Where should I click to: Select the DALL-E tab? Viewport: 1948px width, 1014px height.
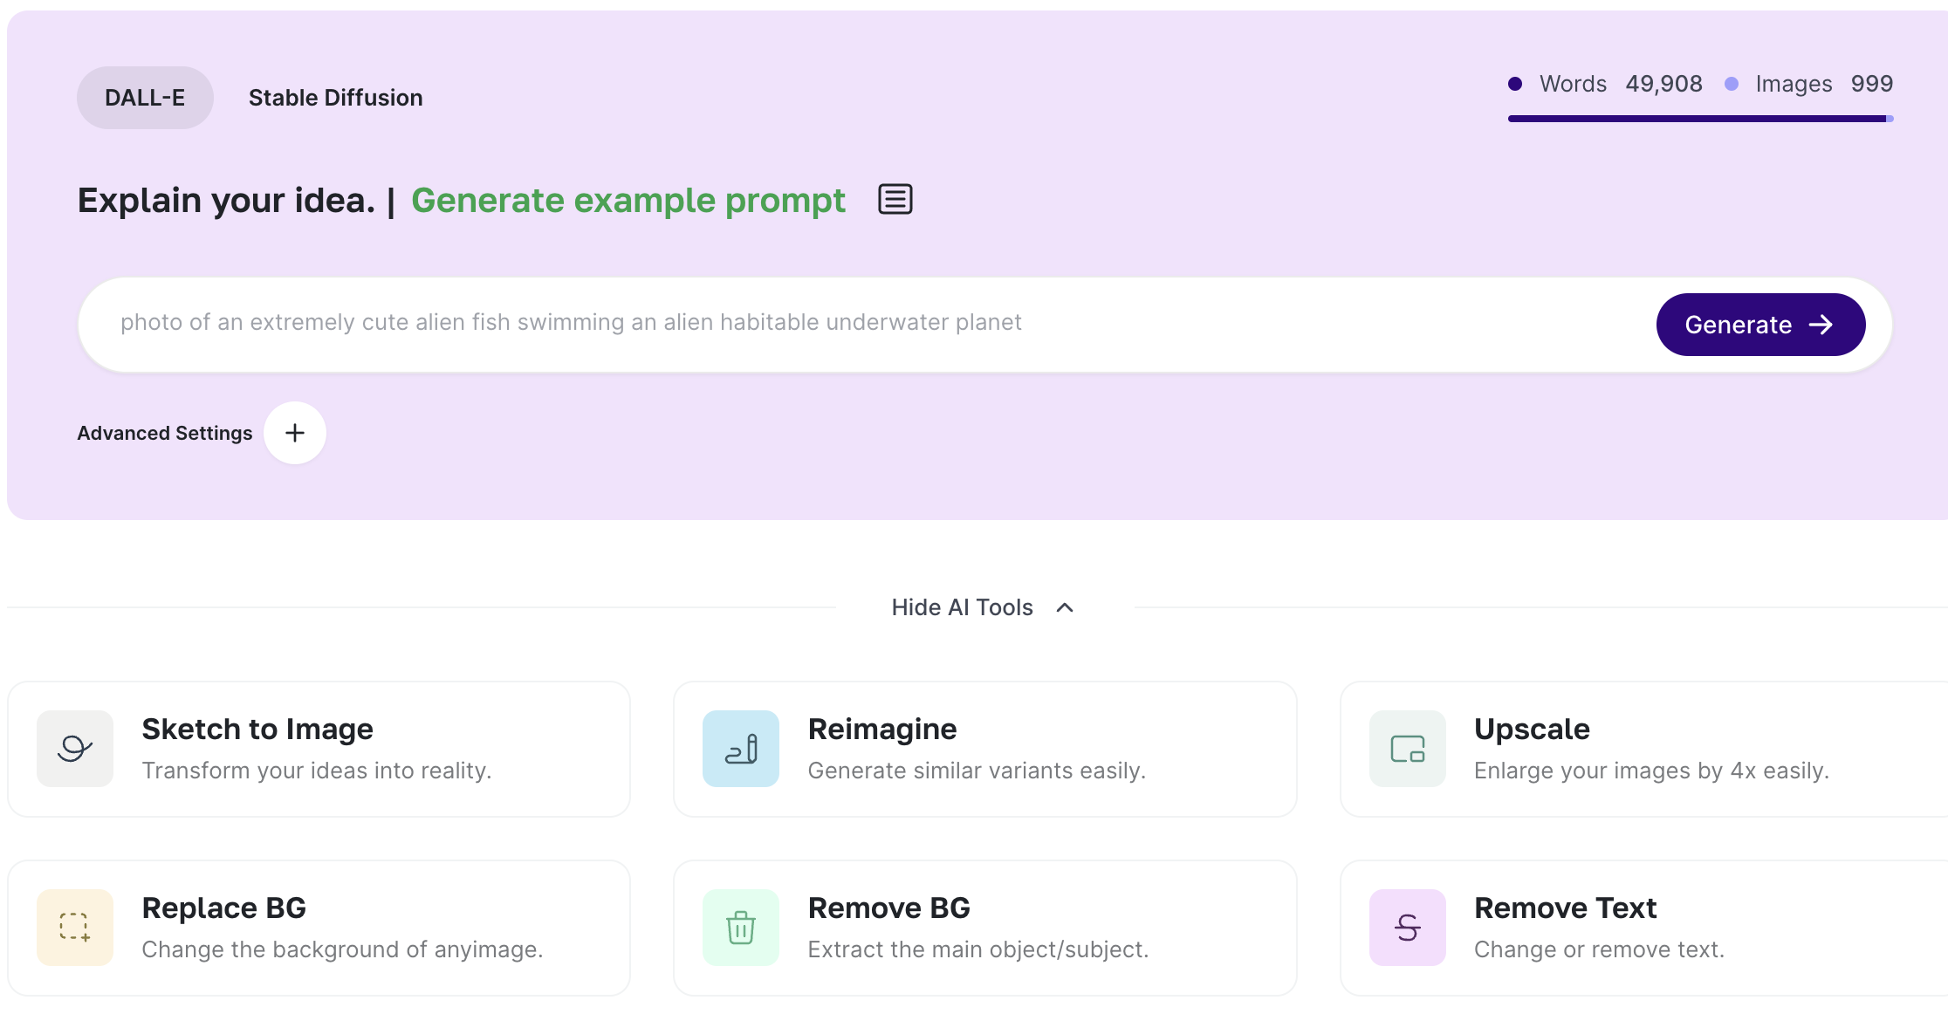point(145,98)
